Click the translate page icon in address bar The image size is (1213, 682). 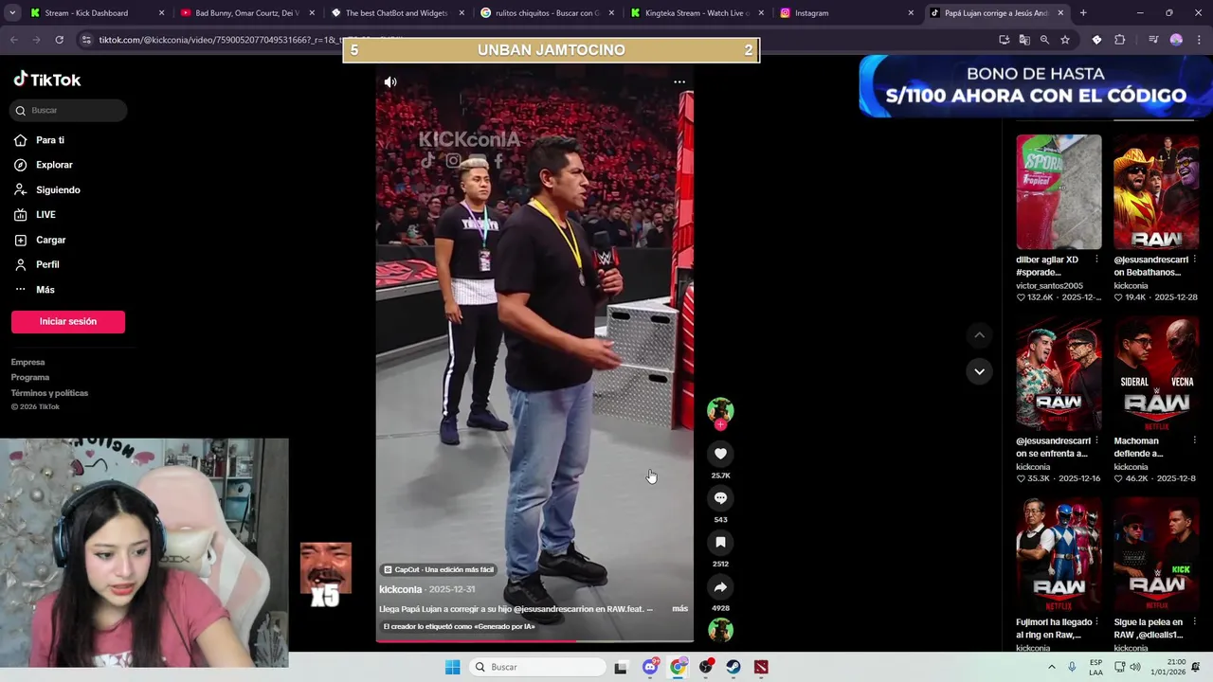(x=1024, y=40)
